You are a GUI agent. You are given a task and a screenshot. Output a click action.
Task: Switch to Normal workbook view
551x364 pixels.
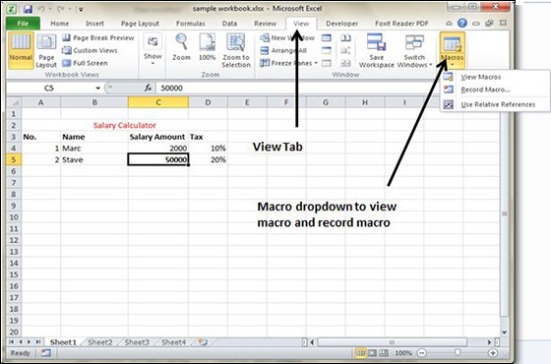(21, 50)
